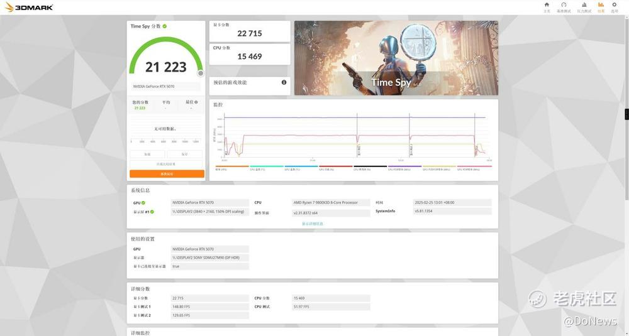This screenshot has width=629, height=336.
Task: Open the Benchmarks (基准测试) tab
Action: [x=564, y=7]
